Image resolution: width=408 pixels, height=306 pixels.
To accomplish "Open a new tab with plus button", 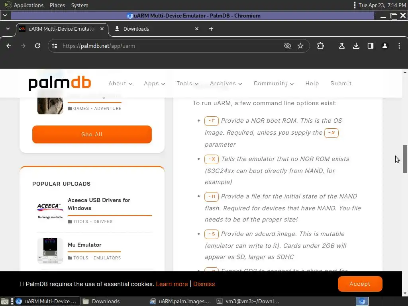I will tap(211, 29).
